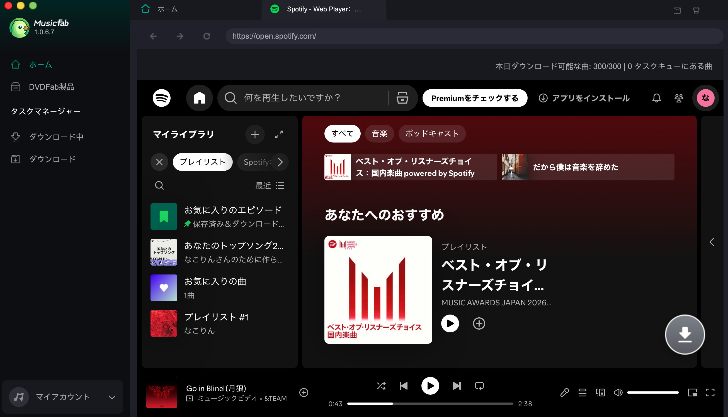Open friend activity icon
Screen dimensions: 728x417
[x=679, y=98]
